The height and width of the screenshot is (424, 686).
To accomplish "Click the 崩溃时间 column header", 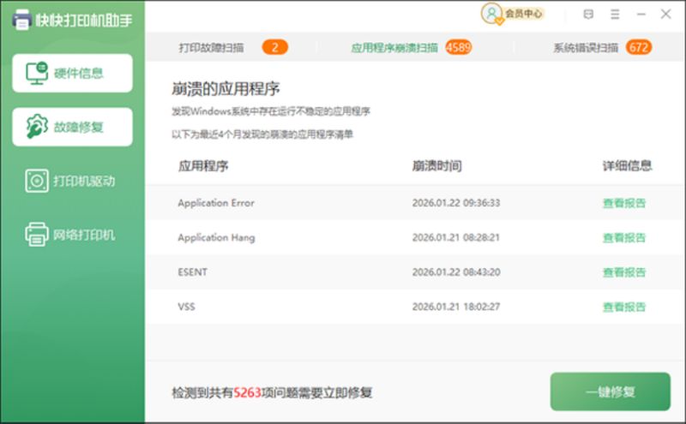I will tap(436, 165).
